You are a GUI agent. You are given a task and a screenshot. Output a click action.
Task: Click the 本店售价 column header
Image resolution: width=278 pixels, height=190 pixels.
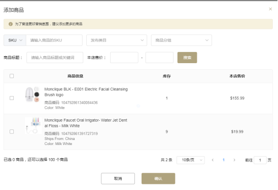[x=237, y=76]
